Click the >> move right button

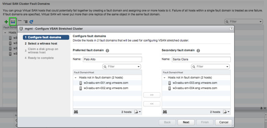152,95
